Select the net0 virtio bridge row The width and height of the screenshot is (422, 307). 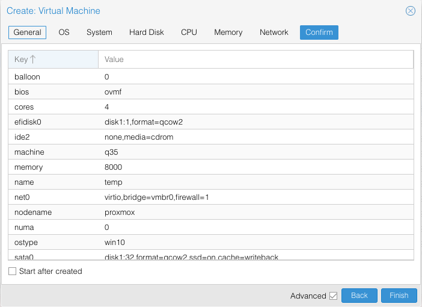[210, 197]
